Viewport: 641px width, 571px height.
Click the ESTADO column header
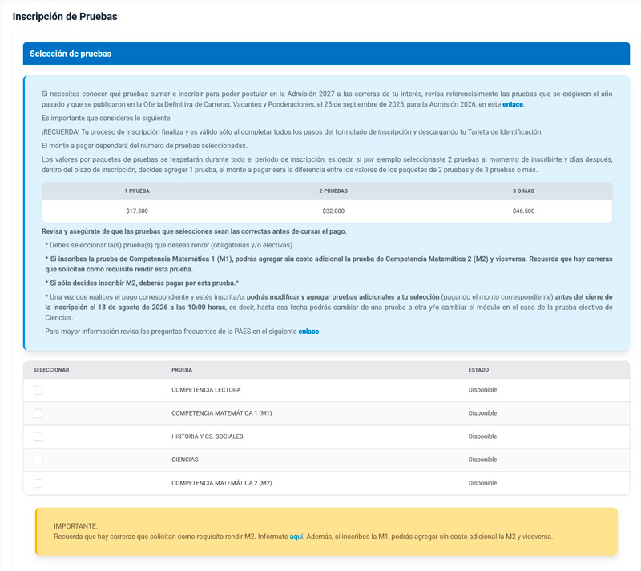[478, 370]
